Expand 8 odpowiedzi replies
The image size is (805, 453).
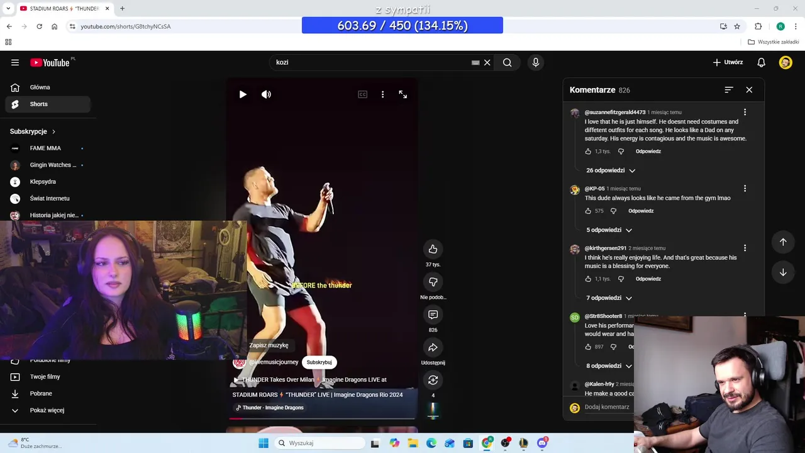609,366
